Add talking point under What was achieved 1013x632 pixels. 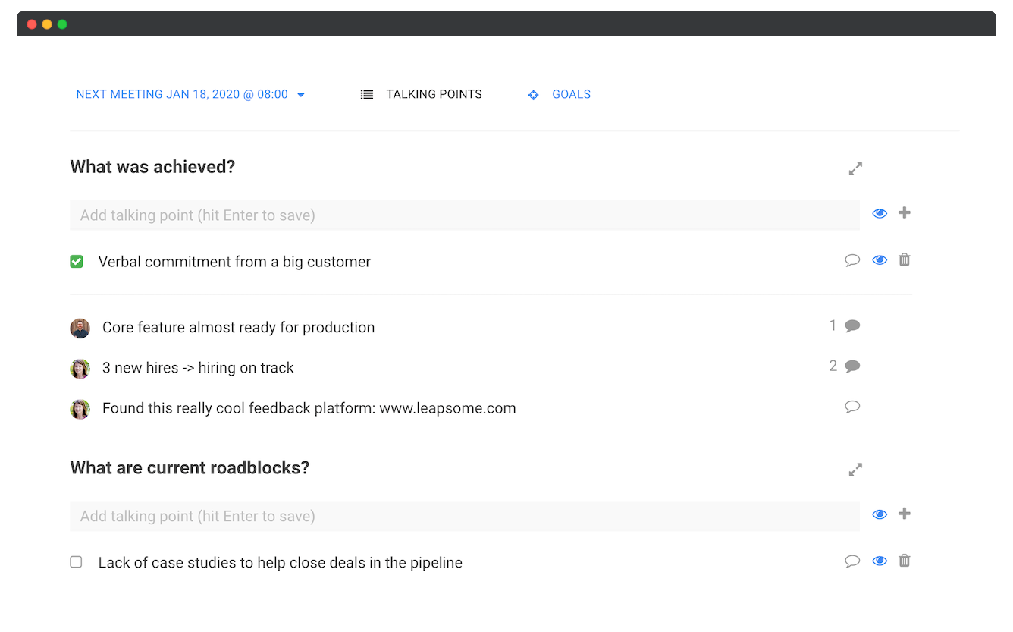click(904, 213)
